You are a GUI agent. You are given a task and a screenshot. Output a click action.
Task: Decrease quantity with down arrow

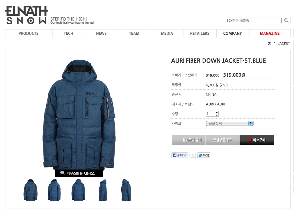click(217, 115)
